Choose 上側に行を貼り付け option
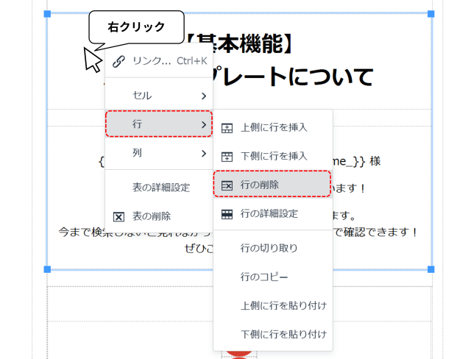Screen dimensions: 471x359 coord(273,305)
